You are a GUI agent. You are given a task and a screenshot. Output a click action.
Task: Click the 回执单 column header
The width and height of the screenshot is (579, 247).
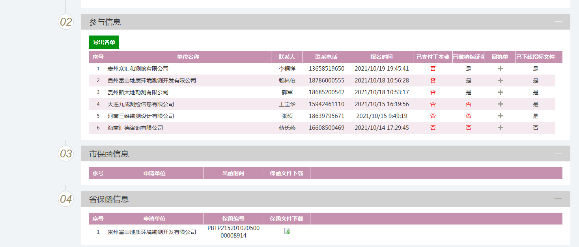point(500,57)
